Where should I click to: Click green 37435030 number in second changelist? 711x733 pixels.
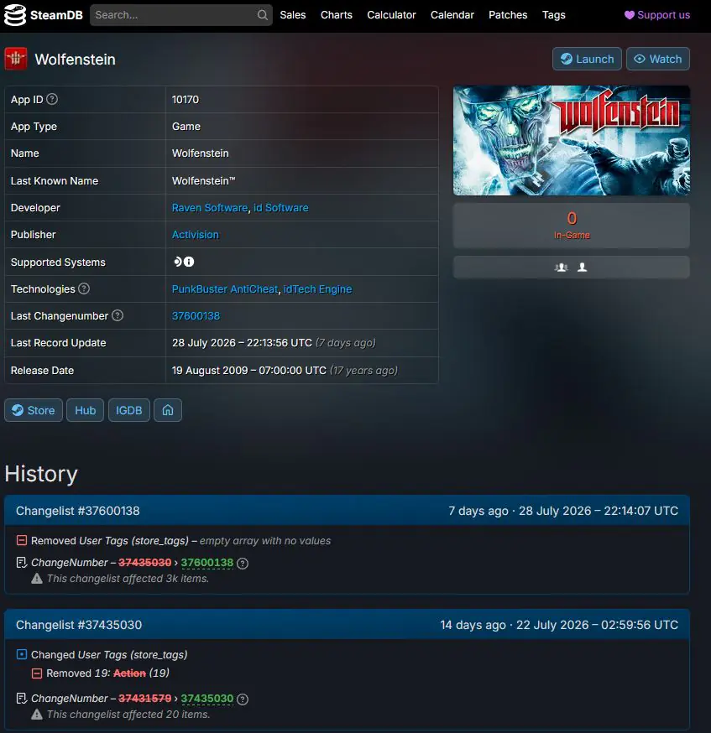point(207,699)
